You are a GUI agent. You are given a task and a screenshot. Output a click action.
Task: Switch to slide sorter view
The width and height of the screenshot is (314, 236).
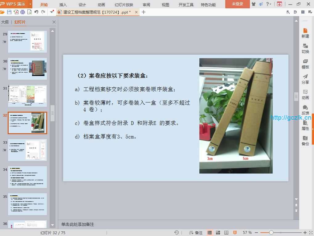[218, 233]
